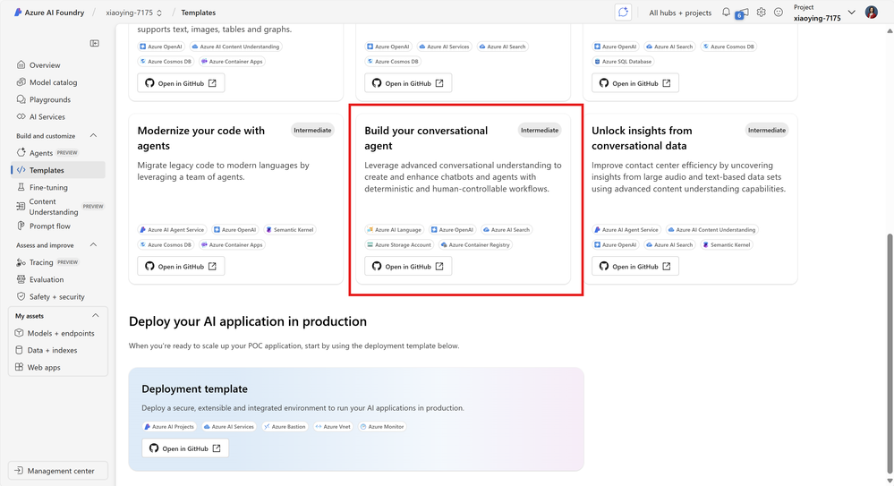Click the Management center arrow icon
This screenshot has height=486, width=894.
19,471
